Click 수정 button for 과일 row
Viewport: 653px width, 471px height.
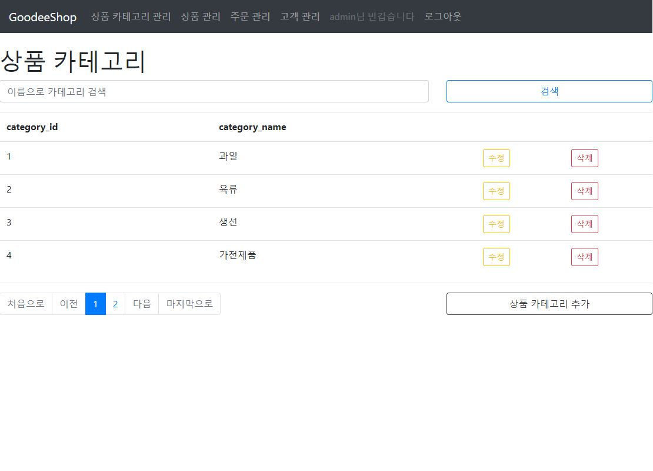497,158
